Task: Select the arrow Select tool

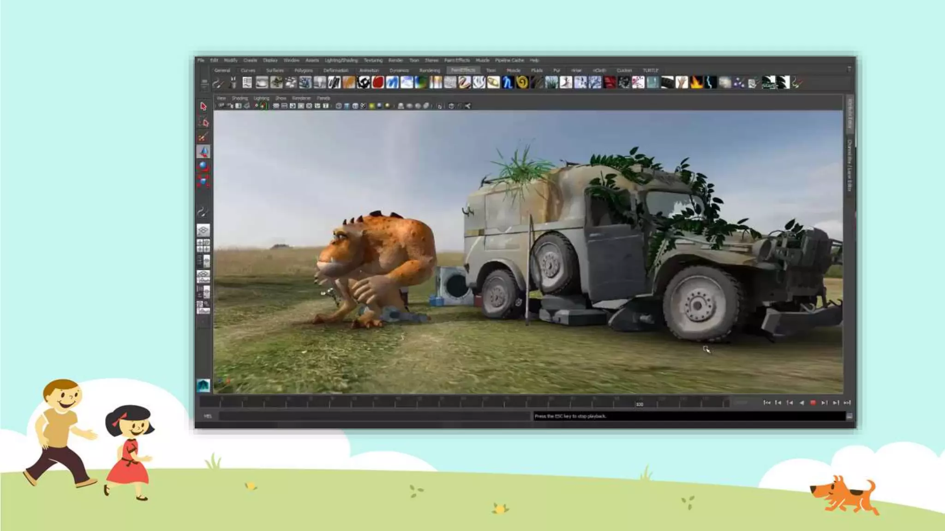Action: pyautogui.click(x=203, y=106)
